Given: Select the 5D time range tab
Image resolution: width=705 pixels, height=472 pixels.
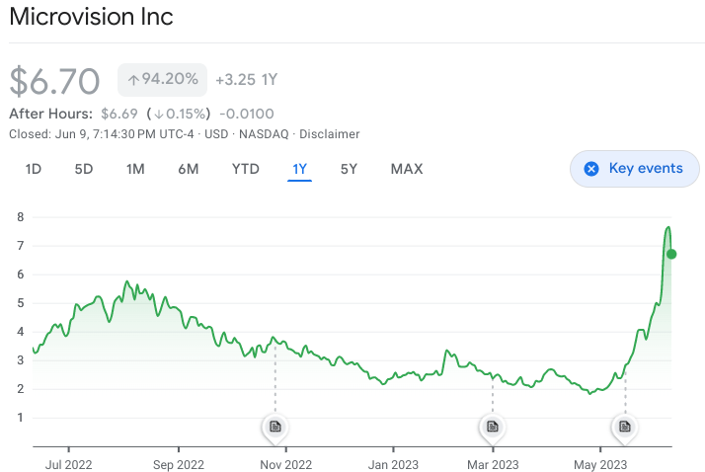Looking at the screenshot, I should coord(84,169).
